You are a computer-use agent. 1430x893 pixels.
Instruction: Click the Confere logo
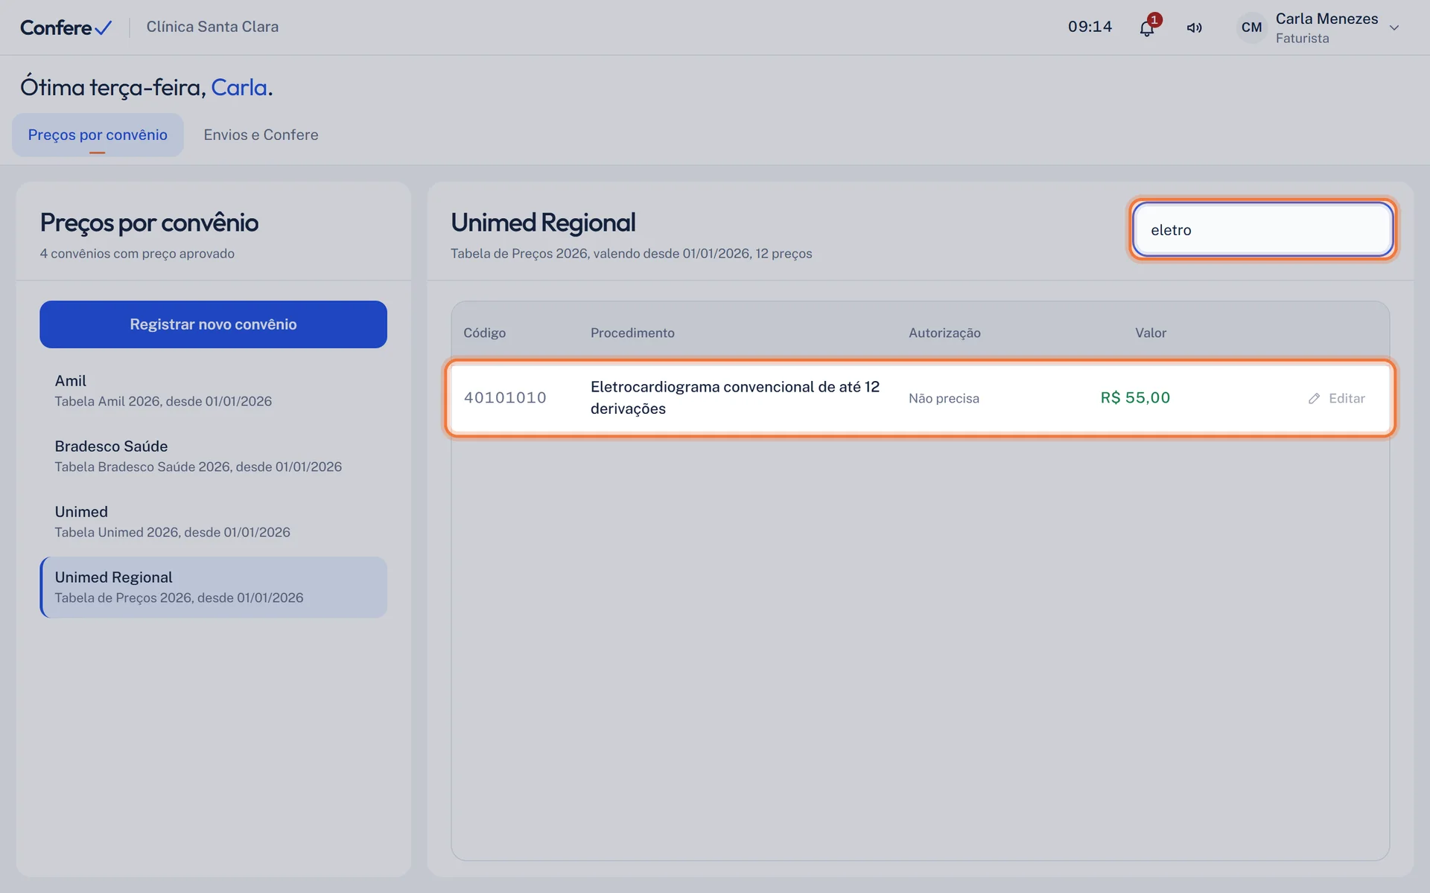66,28
